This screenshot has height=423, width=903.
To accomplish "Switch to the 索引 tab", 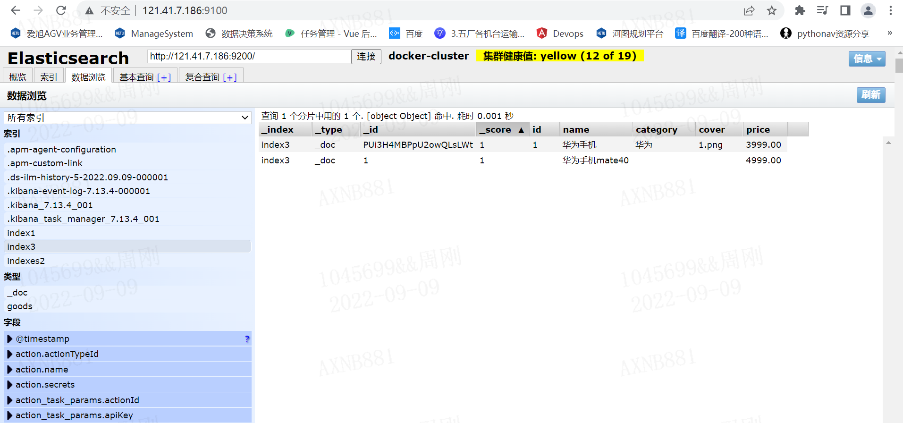I will (49, 76).
